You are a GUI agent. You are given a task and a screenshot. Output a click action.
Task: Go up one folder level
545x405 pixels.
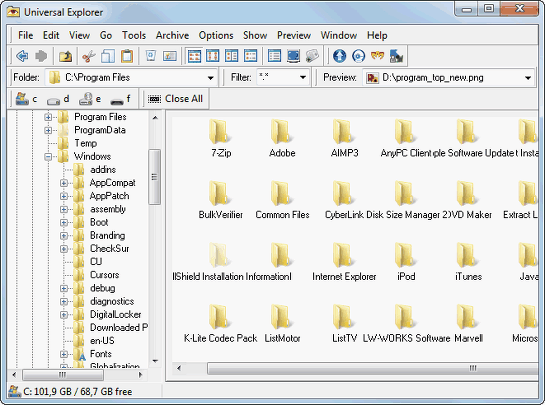[65, 56]
